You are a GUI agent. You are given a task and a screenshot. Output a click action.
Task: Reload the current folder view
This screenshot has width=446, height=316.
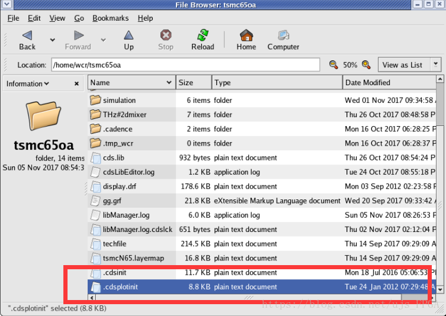(x=203, y=36)
